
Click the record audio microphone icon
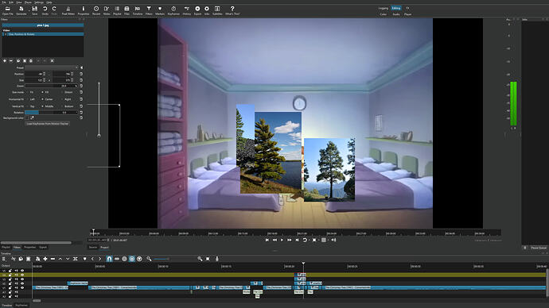[x=217, y=259]
